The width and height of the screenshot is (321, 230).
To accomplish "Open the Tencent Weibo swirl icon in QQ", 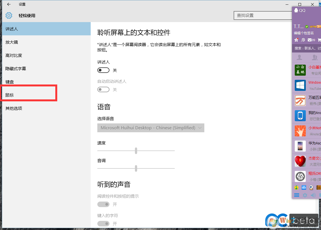I will 303,40.
